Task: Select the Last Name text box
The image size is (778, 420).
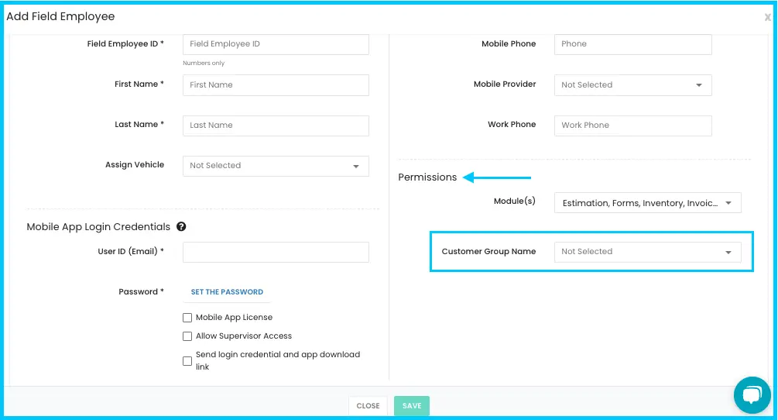Action: click(x=276, y=126)
